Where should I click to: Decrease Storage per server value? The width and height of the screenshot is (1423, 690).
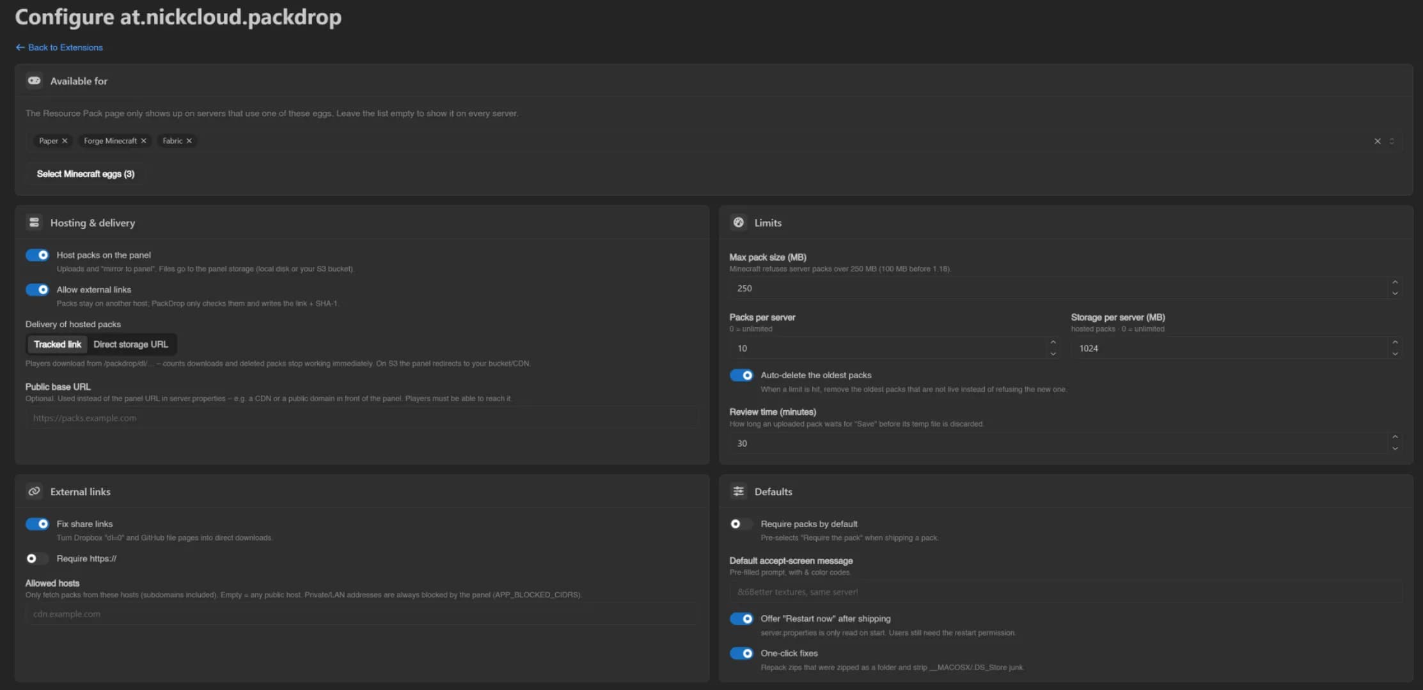(x=1395, y=353)
